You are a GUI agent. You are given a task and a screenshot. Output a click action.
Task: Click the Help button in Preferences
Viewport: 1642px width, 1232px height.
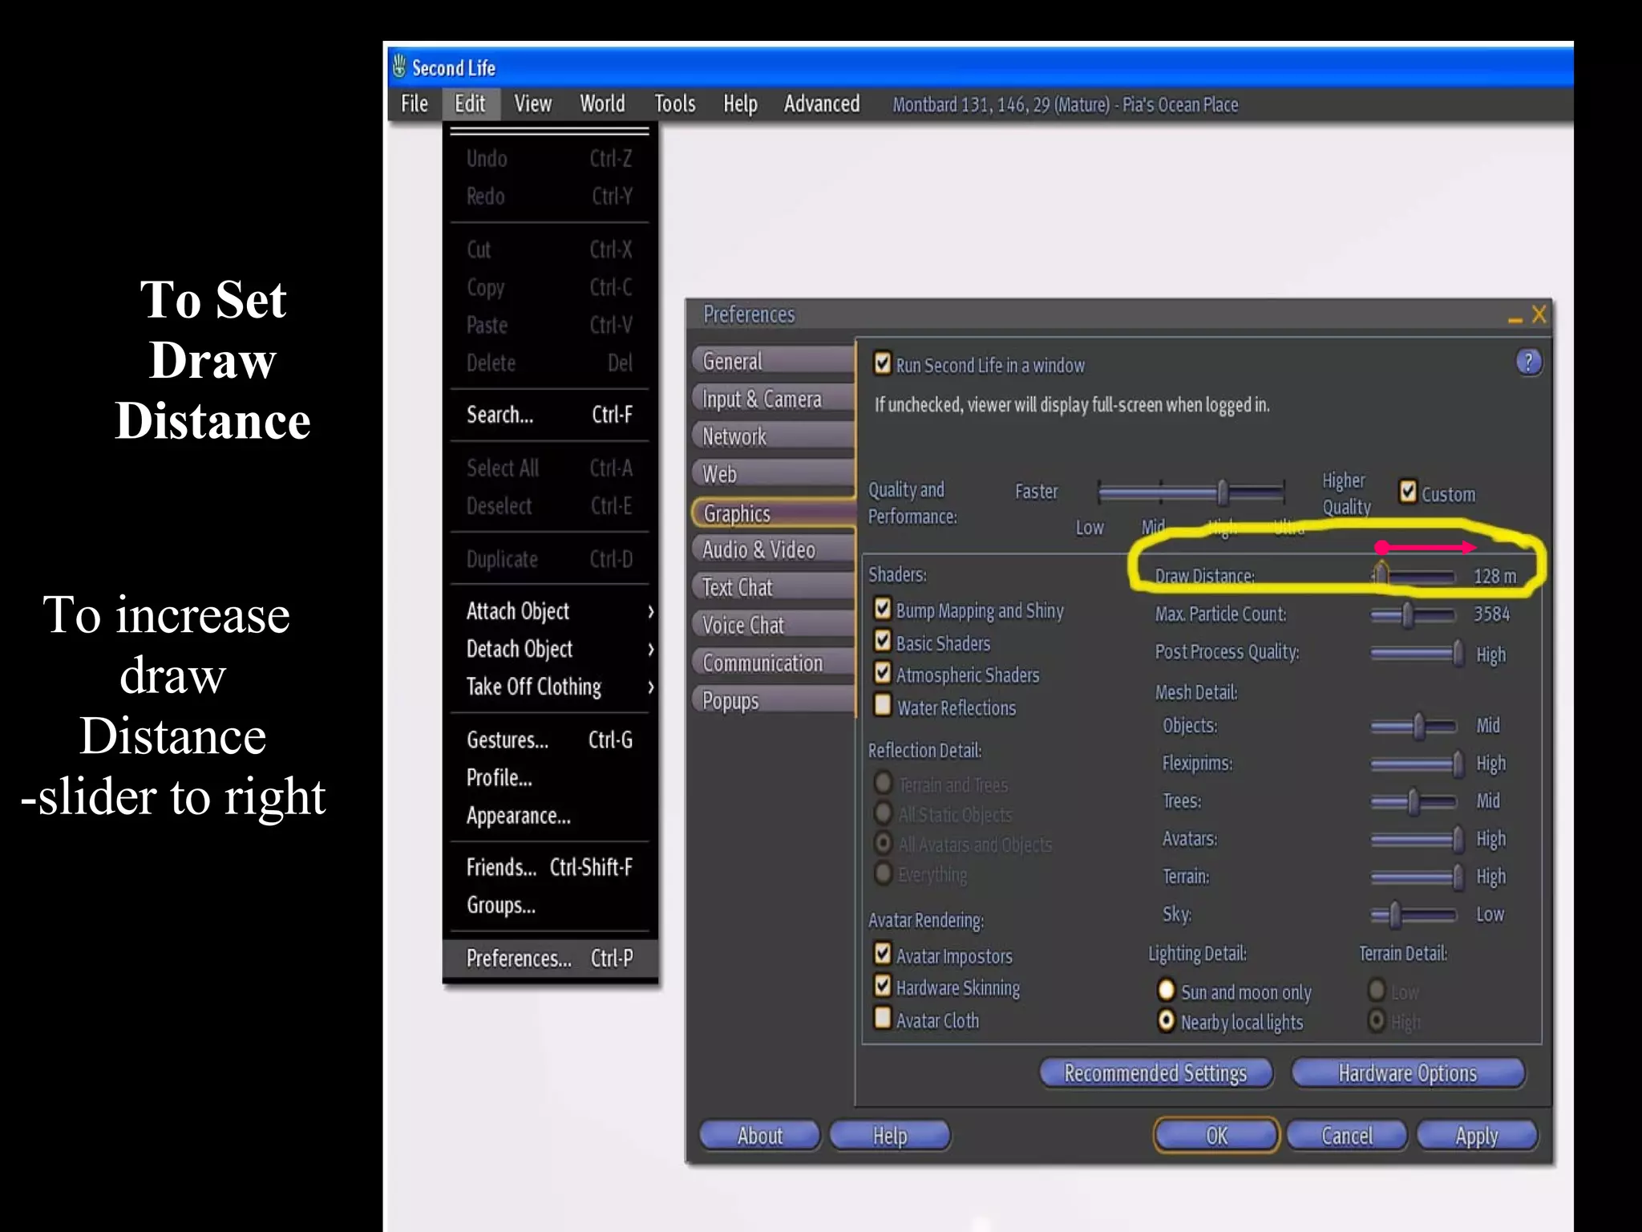point(890,1136)
